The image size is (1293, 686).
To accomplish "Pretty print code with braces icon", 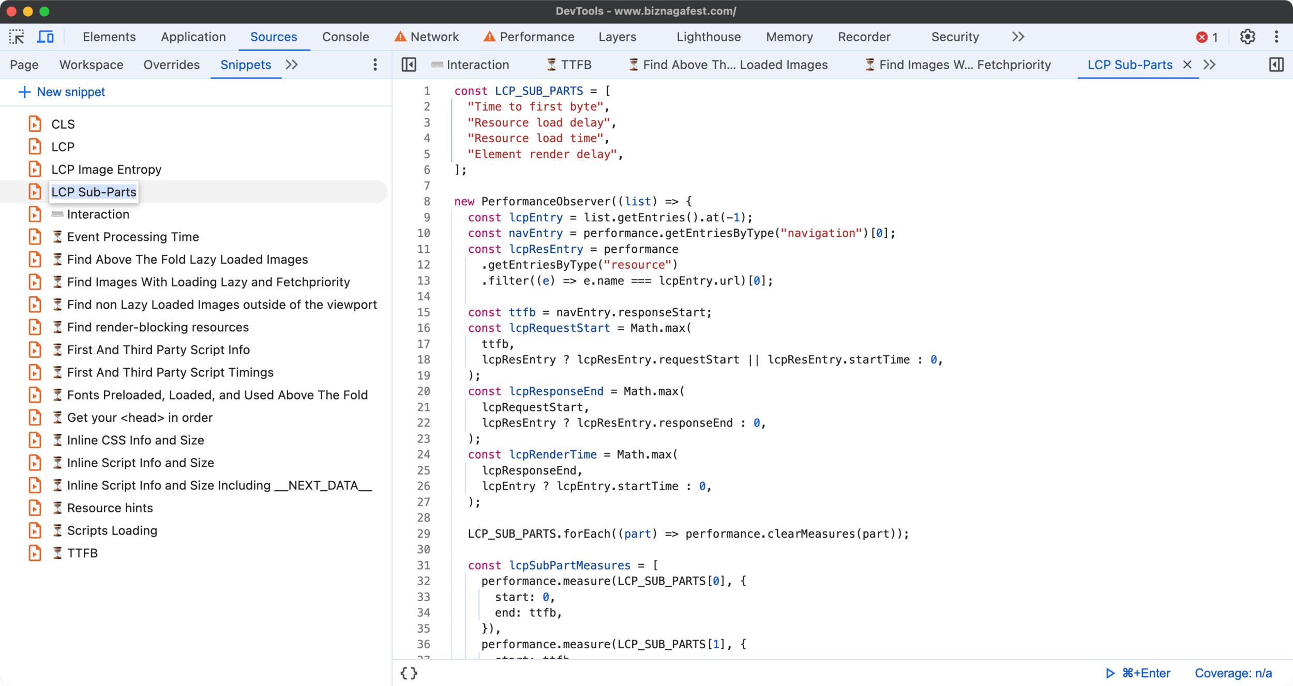I will pos(409,673).
